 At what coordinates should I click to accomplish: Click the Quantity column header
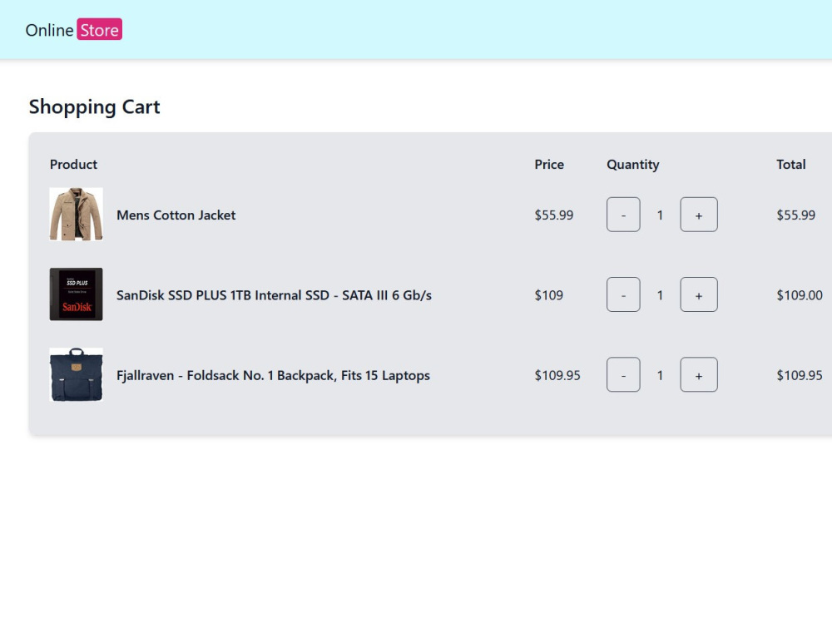pyautogui.click(x=633, y=165)
